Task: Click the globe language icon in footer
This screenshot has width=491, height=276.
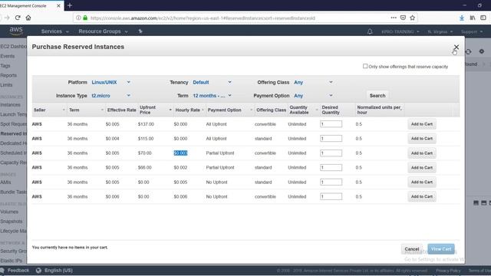Action: point(38,271)
